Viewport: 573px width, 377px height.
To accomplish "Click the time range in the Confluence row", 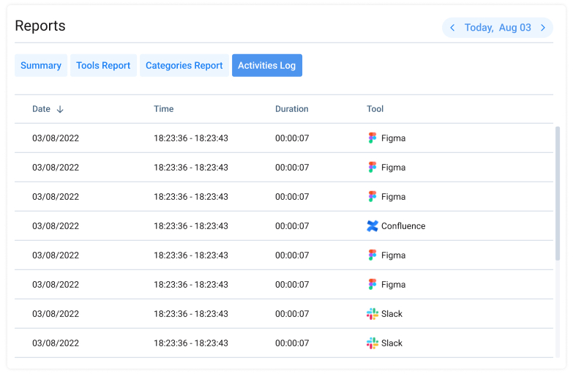I will coord(191,226).
